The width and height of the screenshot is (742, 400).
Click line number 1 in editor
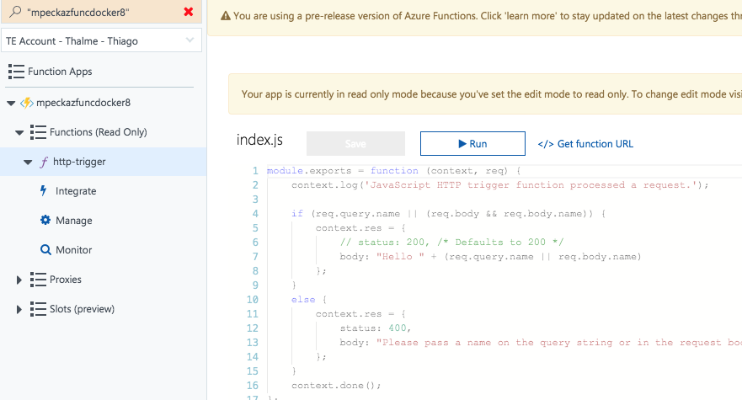[x=255, y=171]
